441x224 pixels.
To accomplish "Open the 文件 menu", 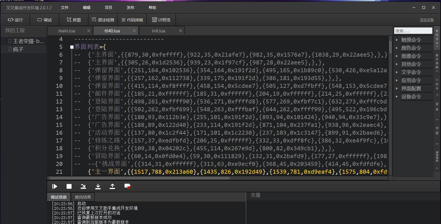I will [x=65, y=8].
